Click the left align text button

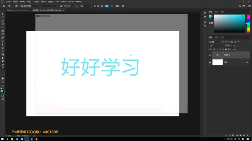coord(95,6)
